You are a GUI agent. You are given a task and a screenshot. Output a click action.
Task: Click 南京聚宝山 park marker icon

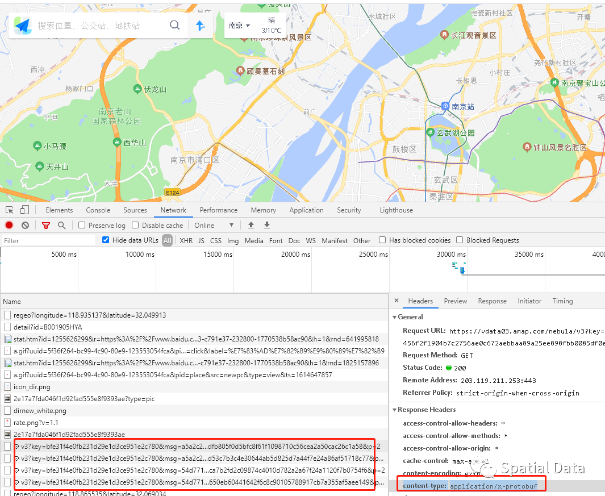[554, 82]
